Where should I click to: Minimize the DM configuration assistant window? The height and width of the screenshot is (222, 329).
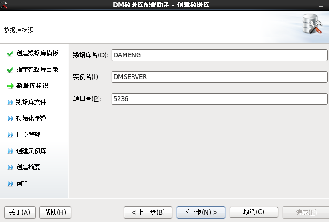point(321,7)
